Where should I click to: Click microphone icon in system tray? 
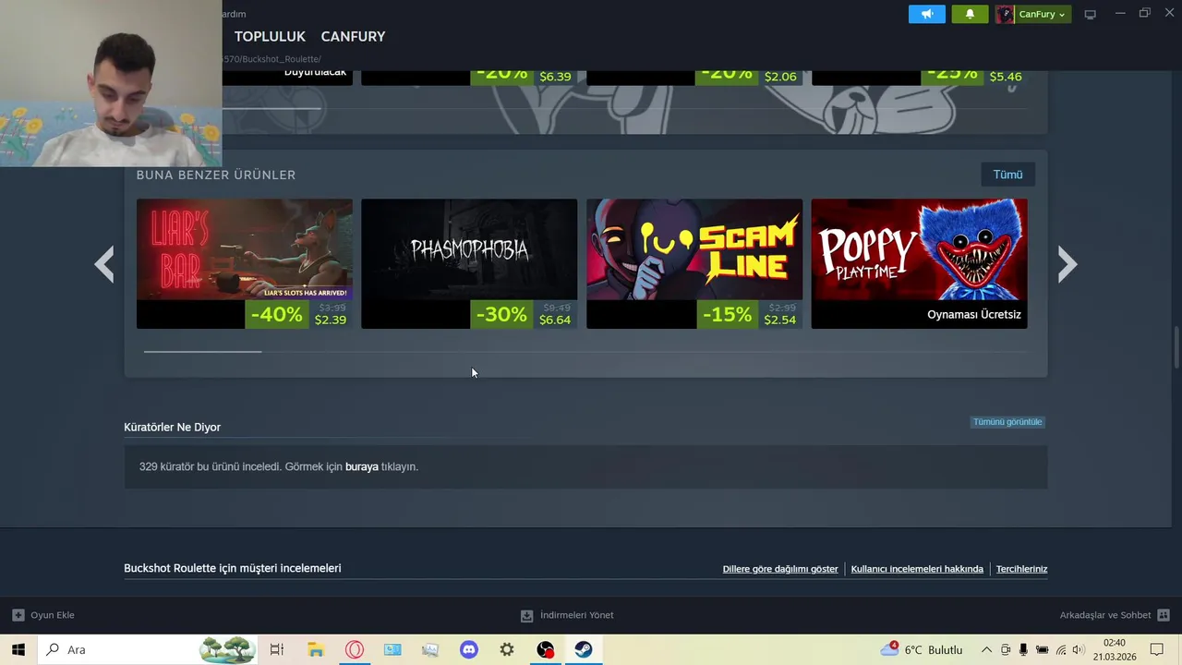(1023, 649)
